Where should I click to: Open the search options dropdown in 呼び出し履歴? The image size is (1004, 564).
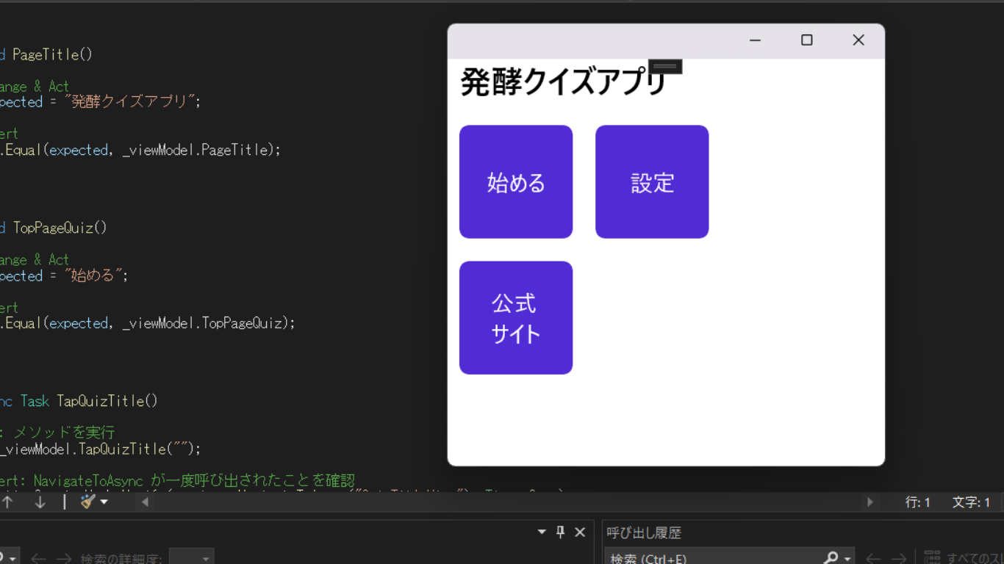[847, 559]
